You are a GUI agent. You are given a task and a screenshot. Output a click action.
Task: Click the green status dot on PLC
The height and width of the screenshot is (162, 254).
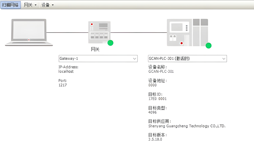click(x=209, y=45)
